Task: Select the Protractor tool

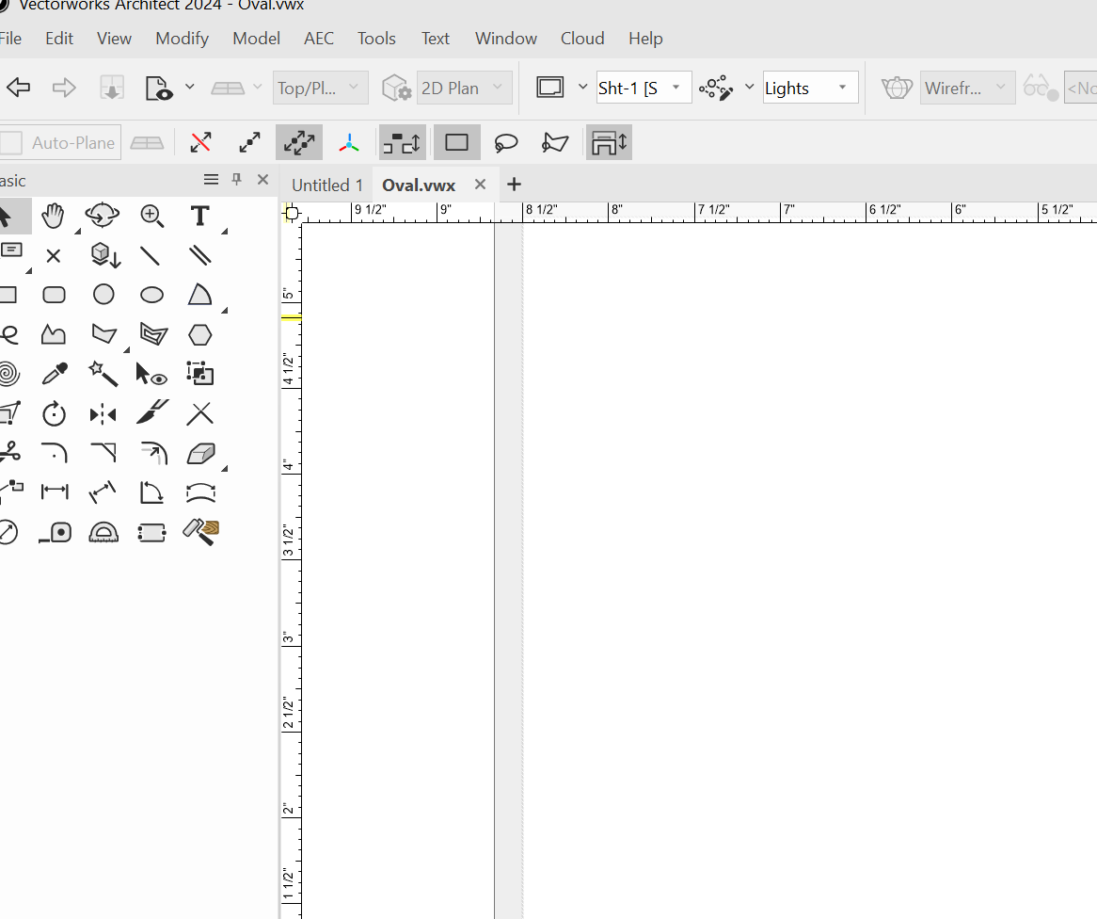Action: [x=103, y=533]
